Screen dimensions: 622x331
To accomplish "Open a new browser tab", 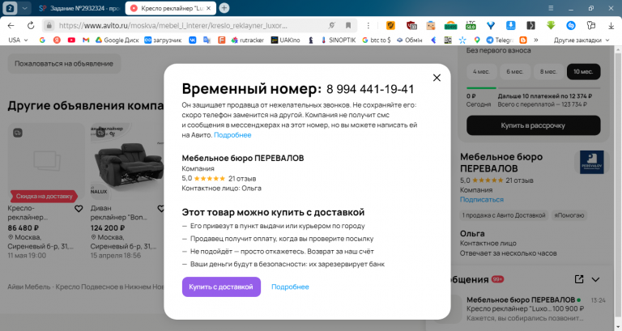I will point(224,8).
